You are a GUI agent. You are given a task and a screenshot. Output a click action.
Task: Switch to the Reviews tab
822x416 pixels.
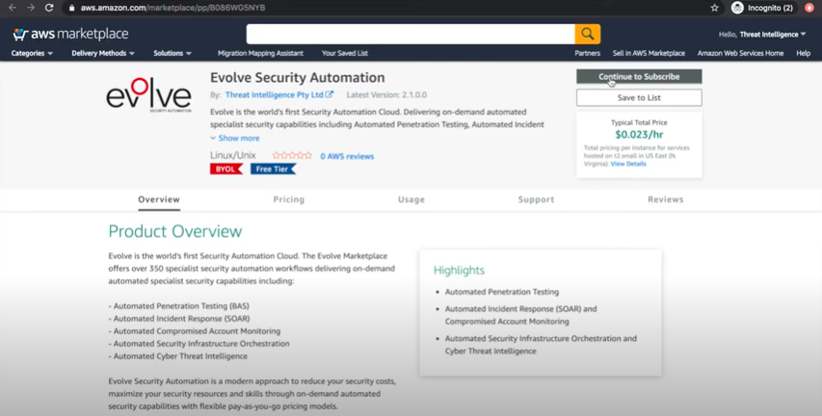pos(666,199)
